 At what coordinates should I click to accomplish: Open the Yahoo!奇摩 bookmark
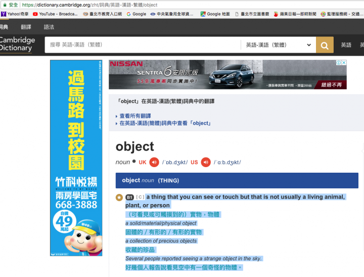[15, 14]
